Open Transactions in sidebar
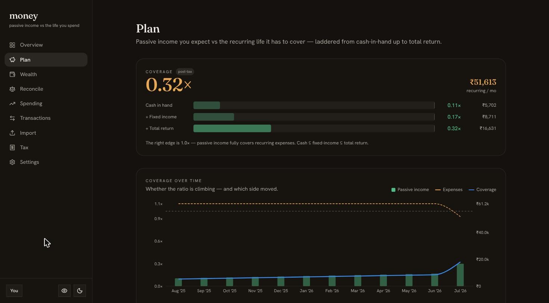The width and height of the screenshot is (549, 303). 46,118
